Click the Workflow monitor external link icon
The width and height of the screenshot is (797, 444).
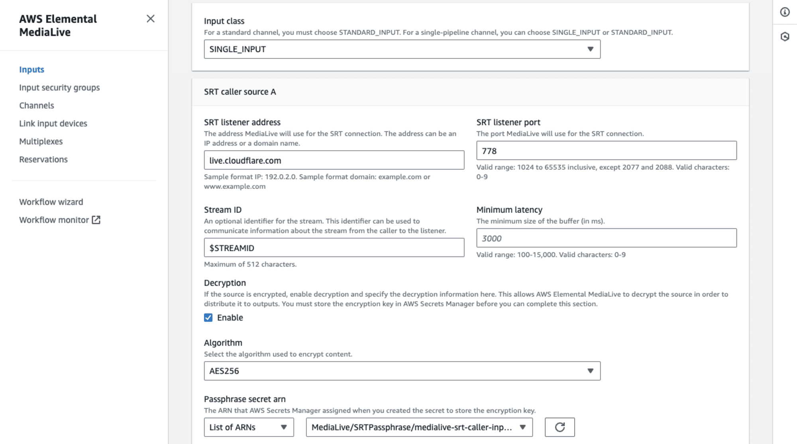pos(96,220)
